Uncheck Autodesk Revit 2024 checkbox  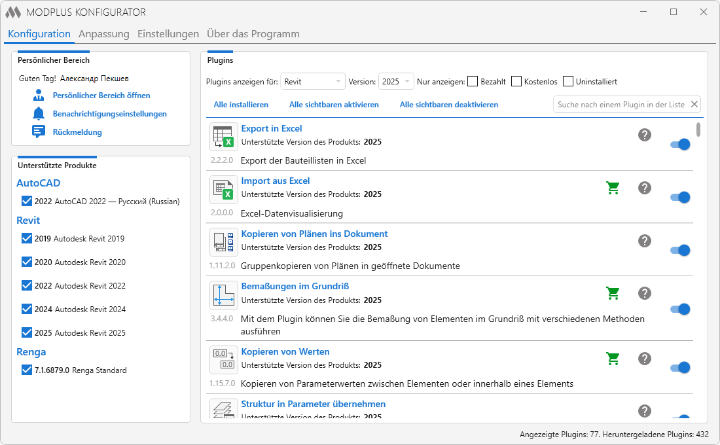click(27, 309)
